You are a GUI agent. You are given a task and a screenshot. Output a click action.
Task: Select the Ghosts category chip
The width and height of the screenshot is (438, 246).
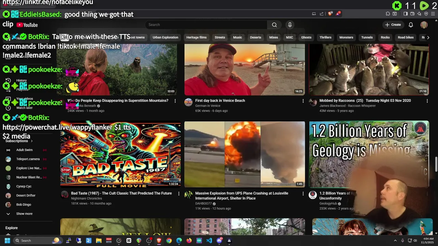click(x=306, y=38)
